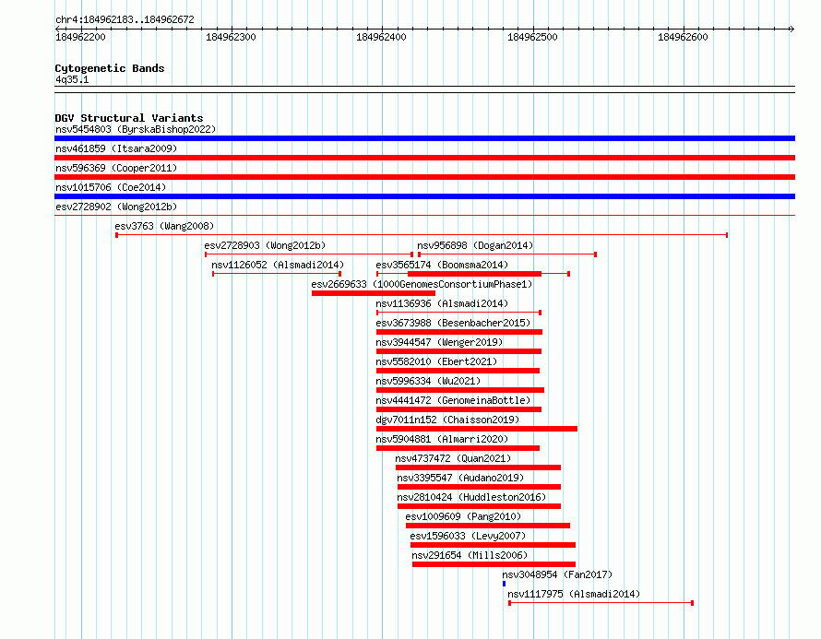Image resolution: width=821 pixels, height=639 pixels.
Task: Click the chr4:184962183..184962672 region text
Action: click(x=125, y=19)
